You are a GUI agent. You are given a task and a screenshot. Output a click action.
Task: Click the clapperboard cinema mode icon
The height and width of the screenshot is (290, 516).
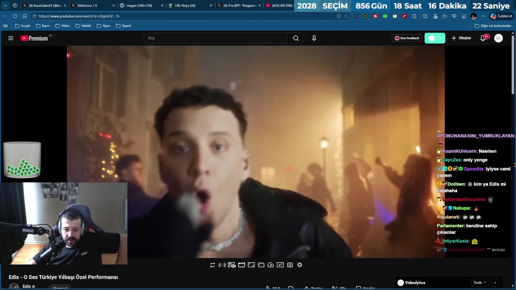pyautogui.click(x=241, y=265)
